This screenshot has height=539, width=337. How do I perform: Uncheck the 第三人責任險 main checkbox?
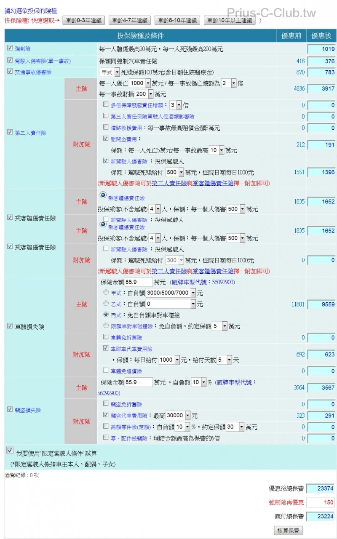[10, 132]
